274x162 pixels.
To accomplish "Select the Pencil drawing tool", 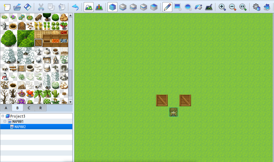I will tap(167, 7).
